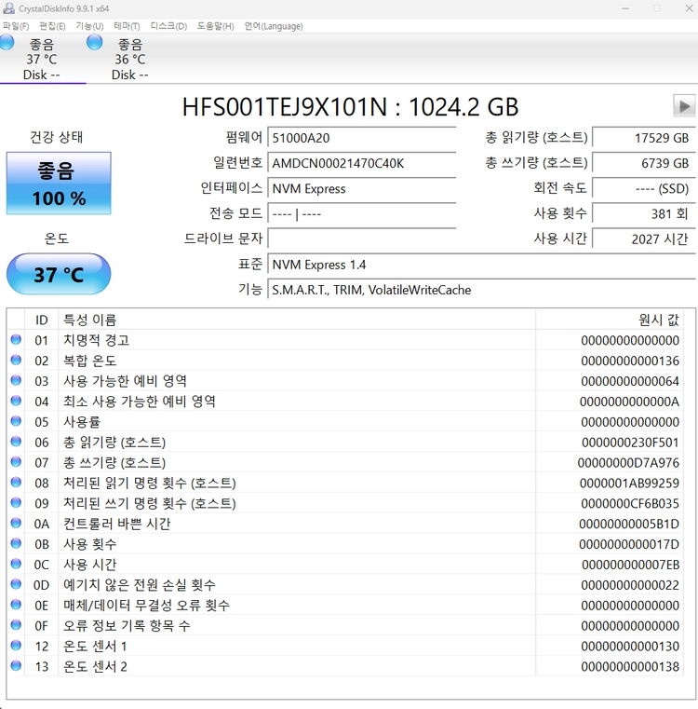Click the health status 좋음 100 % button

[x=59, y=184]
